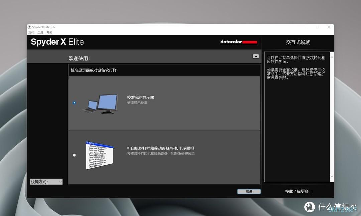This screenshot has width=361, height=216.
Task: Open the 工具 menu
Action: pyautogui.click(x=40, y=32)
